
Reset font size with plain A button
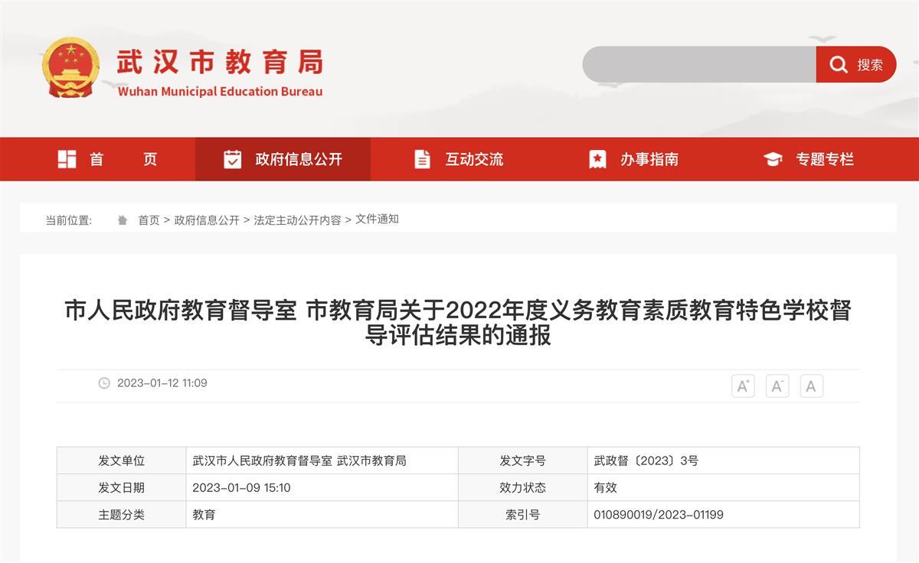(811, 386)
